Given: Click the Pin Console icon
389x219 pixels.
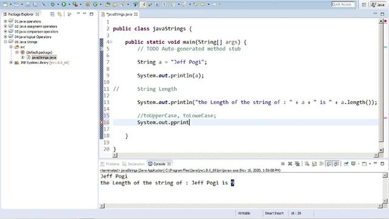Looking at the screenshot, I should tap(346, 164).
